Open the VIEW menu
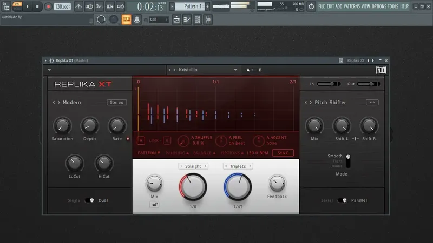 pyautogui.click(x=366, y=6)
